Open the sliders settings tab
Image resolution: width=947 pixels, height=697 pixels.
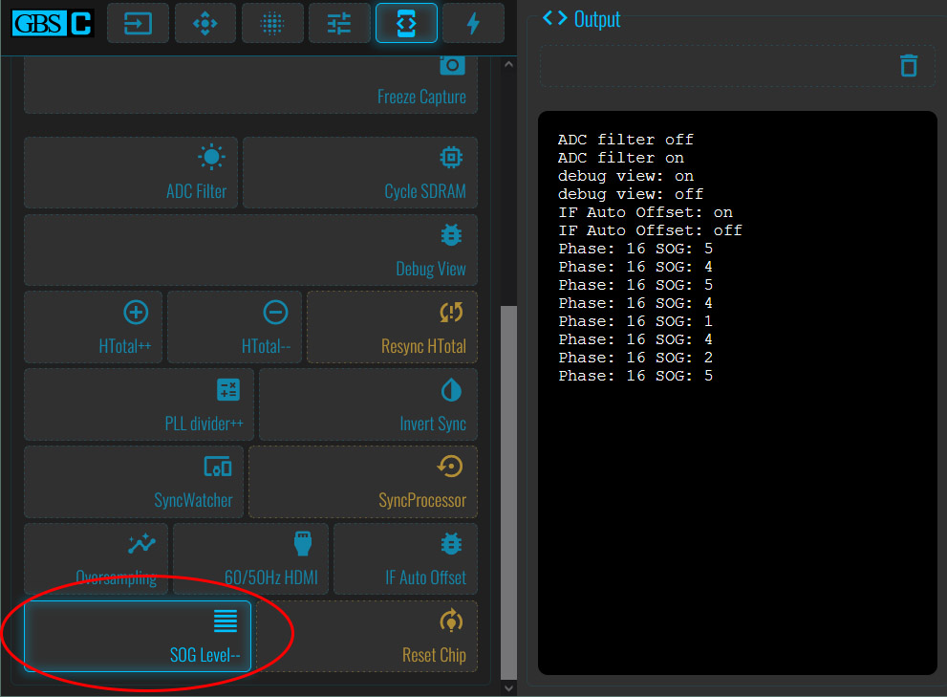339,24
